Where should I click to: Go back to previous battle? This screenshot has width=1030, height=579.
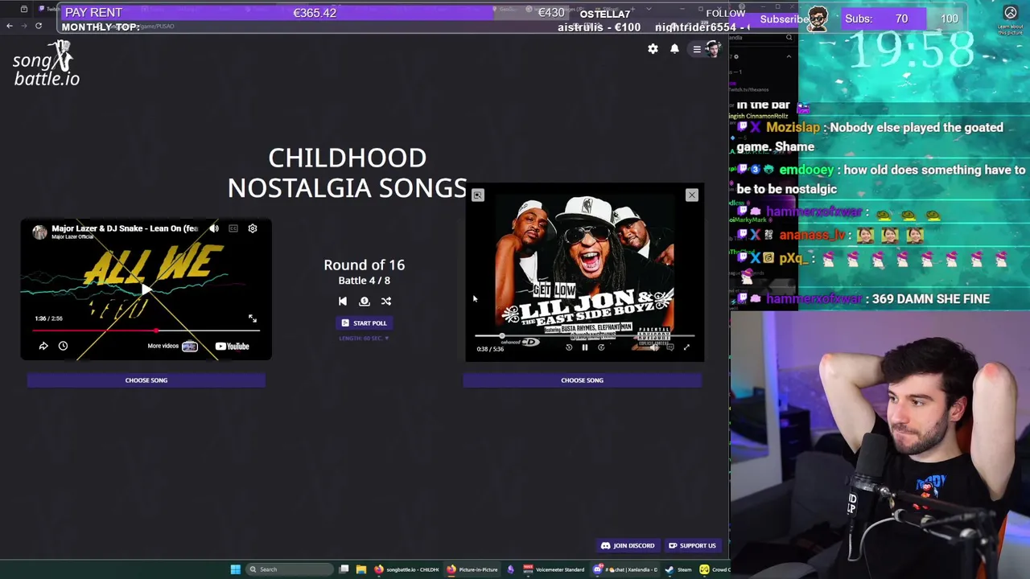point(343,301)
